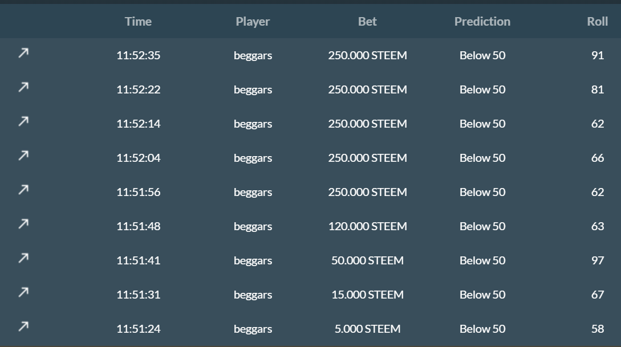Click the timestamp 11:51:31

tap(138, 295)
